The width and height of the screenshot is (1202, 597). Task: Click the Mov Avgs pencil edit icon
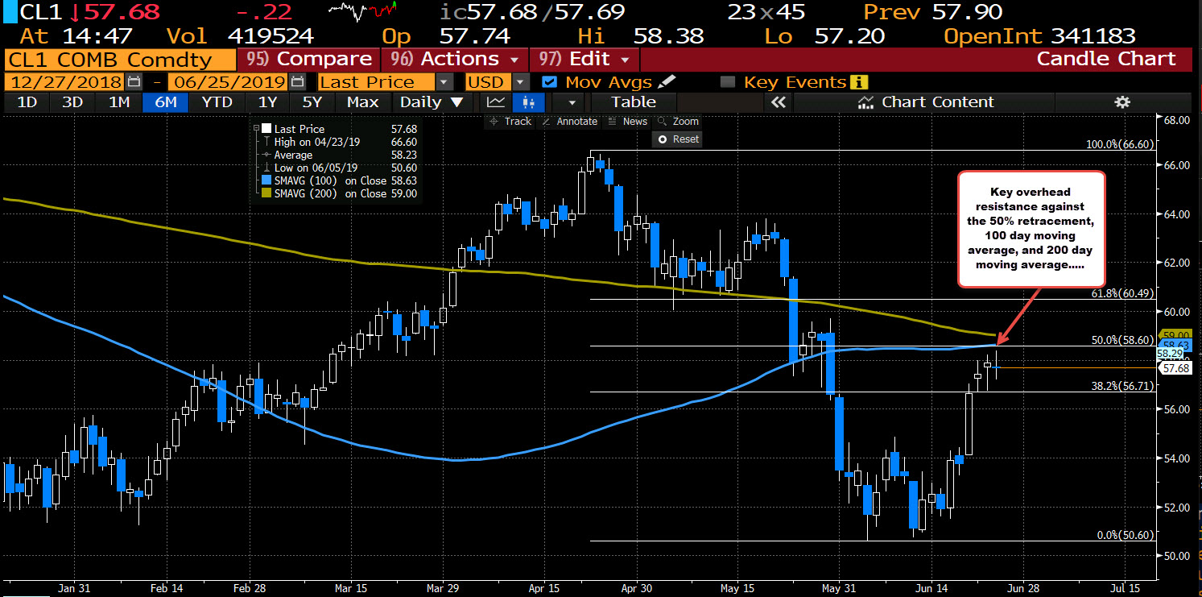click(x=666, y=82)
